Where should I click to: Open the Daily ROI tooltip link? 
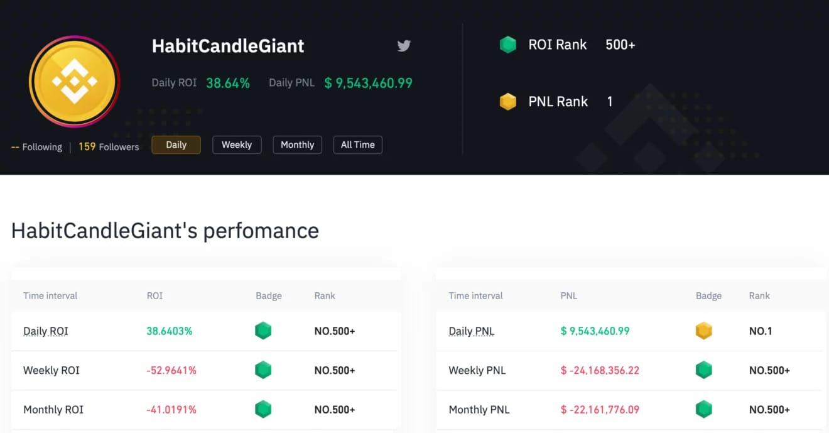pyautogui.click(x=46, y=330)
